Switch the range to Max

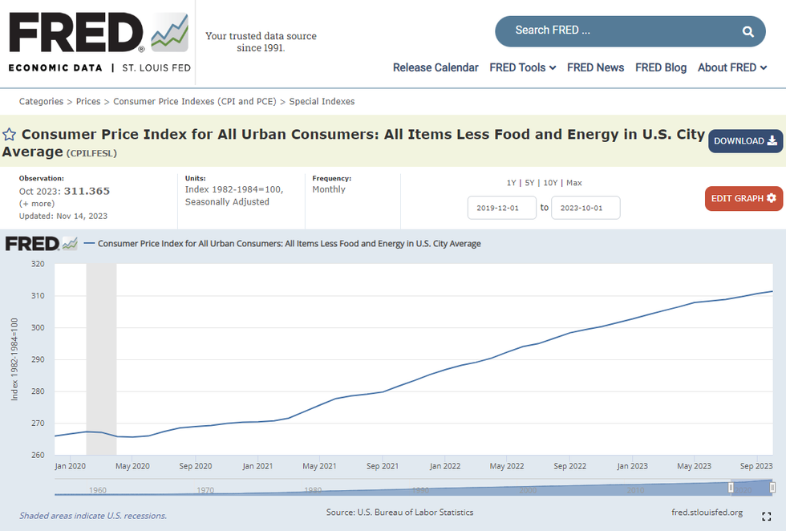(573, 183)
